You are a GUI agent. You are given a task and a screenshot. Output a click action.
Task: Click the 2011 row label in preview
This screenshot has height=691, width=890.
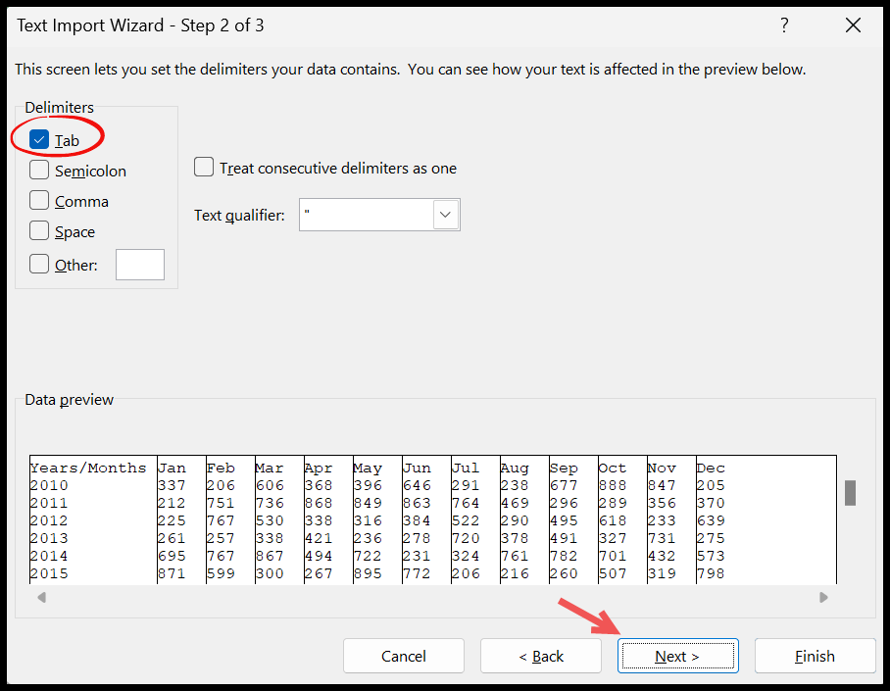pos(49,503)
